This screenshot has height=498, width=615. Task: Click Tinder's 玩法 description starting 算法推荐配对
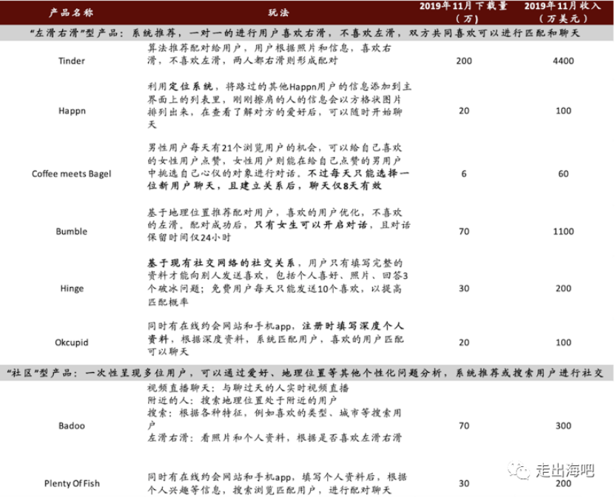269,55
